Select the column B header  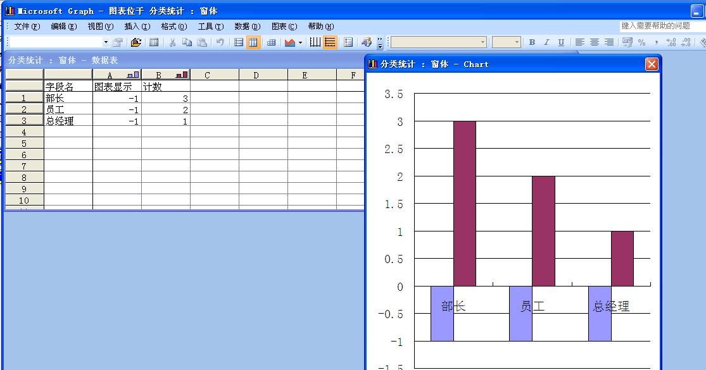click(165, 75)
